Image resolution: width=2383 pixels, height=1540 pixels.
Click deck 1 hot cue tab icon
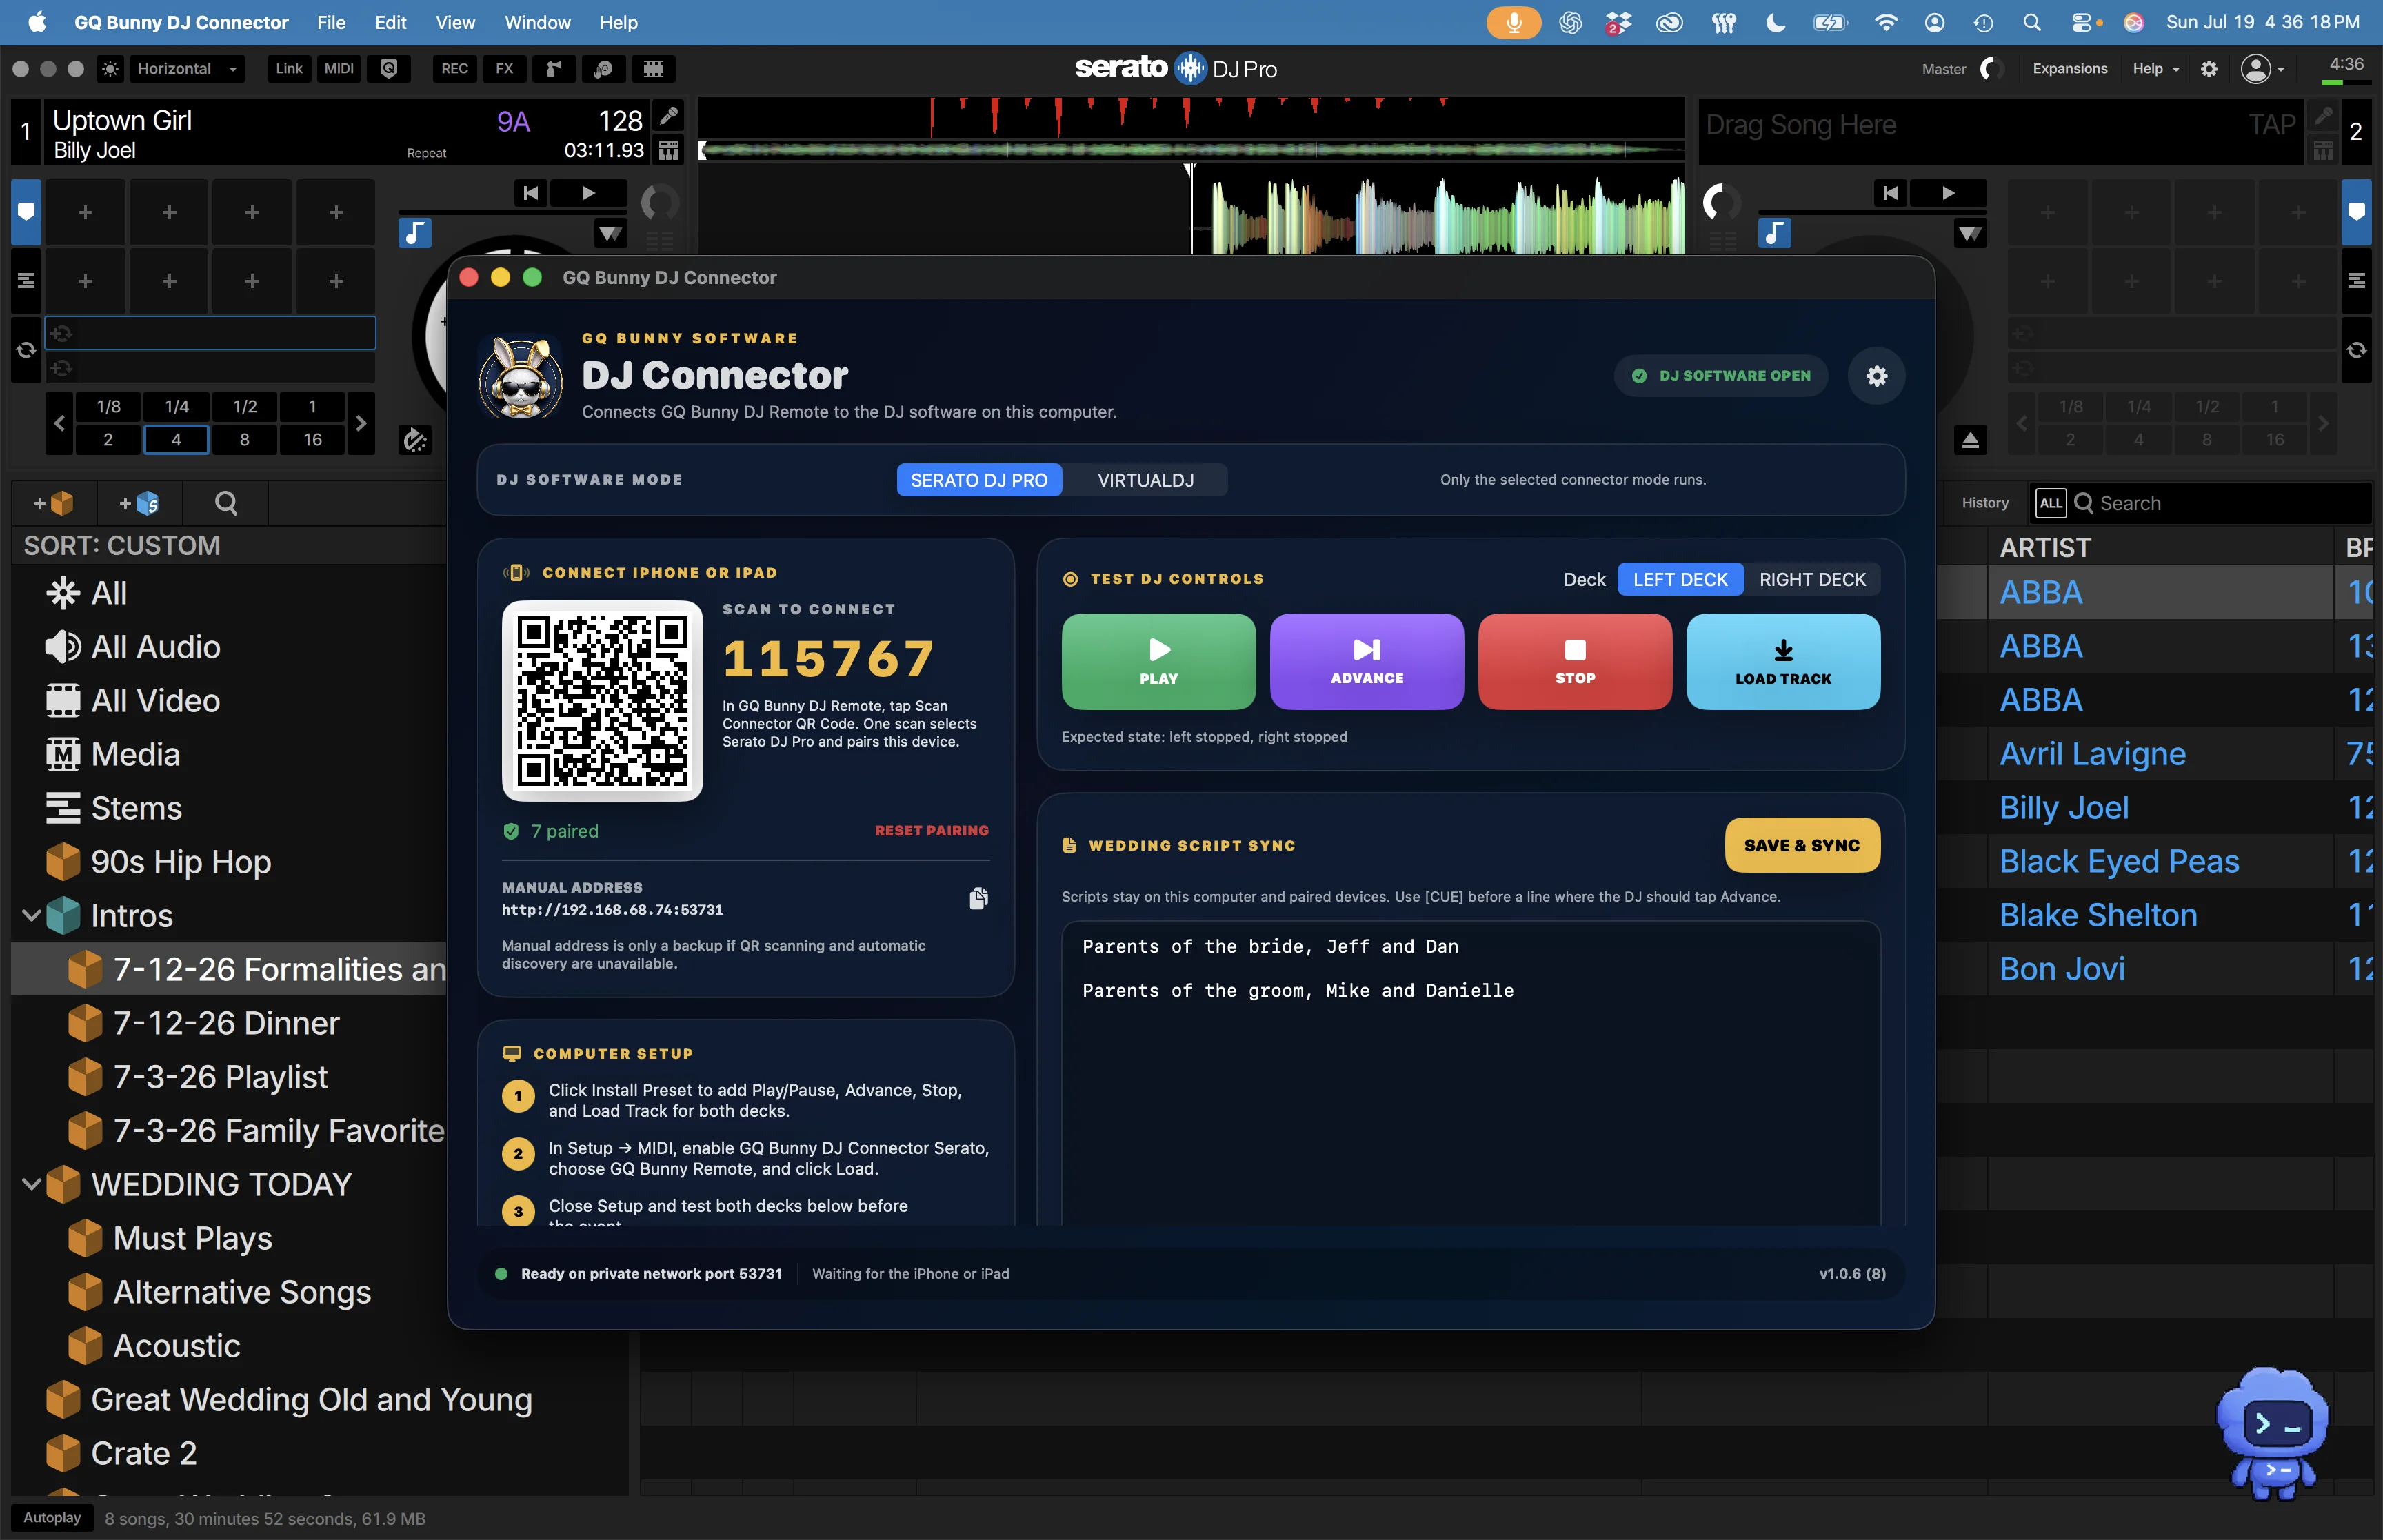pyautogui.click(x=27, y=212)
